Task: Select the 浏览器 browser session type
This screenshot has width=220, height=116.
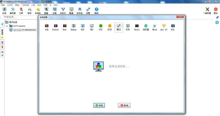Action: (x=146, y=28)
